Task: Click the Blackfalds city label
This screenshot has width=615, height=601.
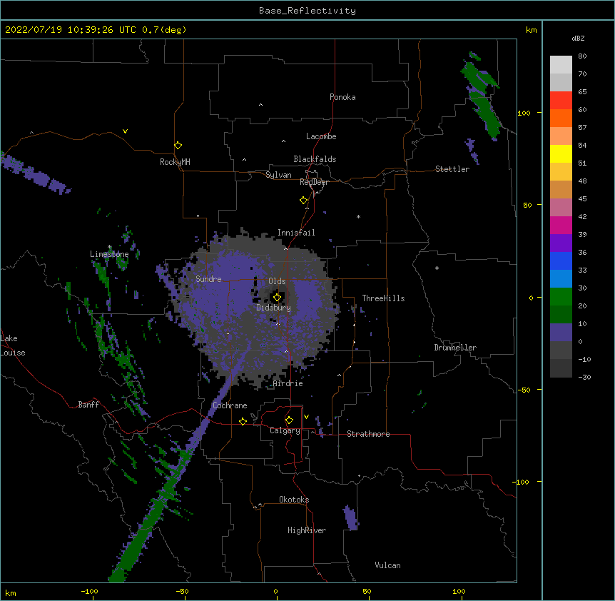Action: 315,159
